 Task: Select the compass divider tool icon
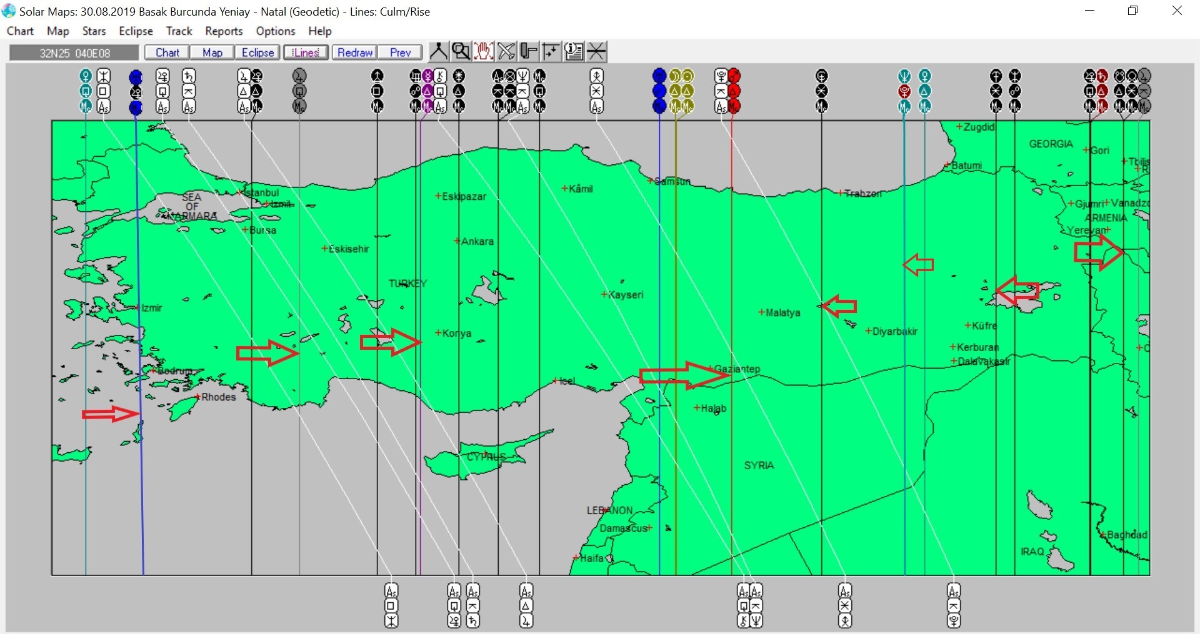tap(438, 51)
